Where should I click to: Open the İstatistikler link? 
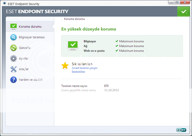78,72
